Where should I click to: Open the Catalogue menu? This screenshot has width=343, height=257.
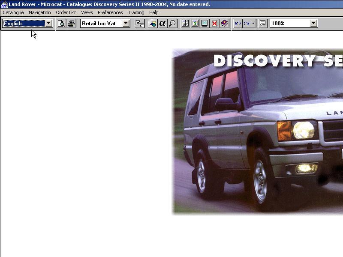click(x=13, y=12)
